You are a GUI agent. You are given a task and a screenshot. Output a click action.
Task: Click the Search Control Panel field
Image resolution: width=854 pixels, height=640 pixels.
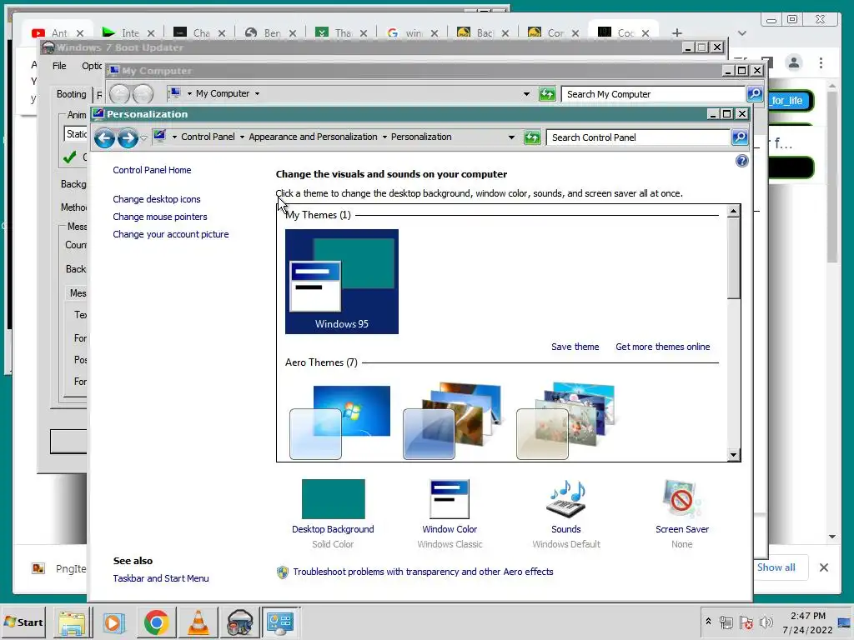point(638,137)
